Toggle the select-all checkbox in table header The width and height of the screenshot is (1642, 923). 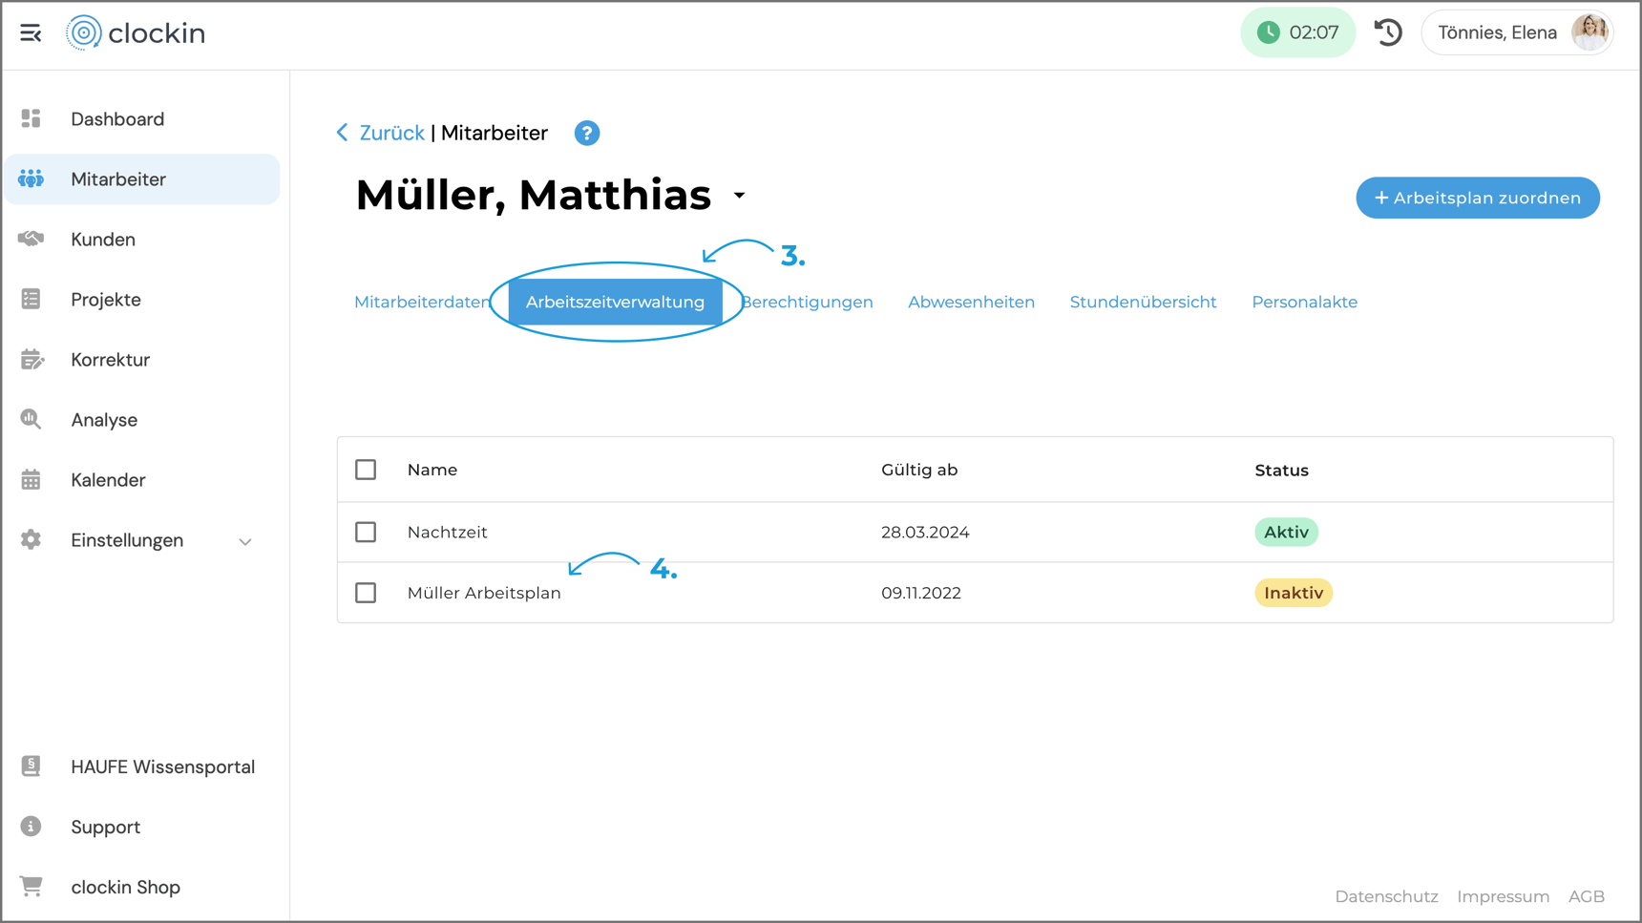point(366,470)
